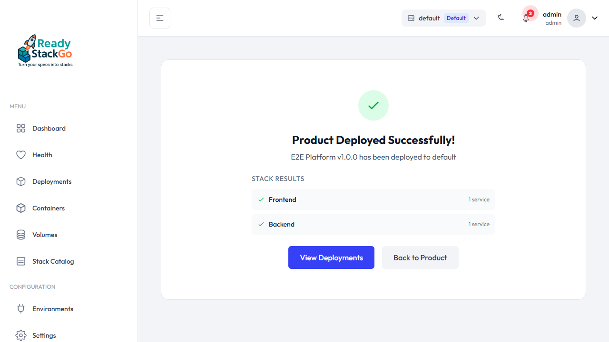The height and width of the screenshot is (342, 609).
Task: Click the Deployments box icon
Action: (20, 181)
